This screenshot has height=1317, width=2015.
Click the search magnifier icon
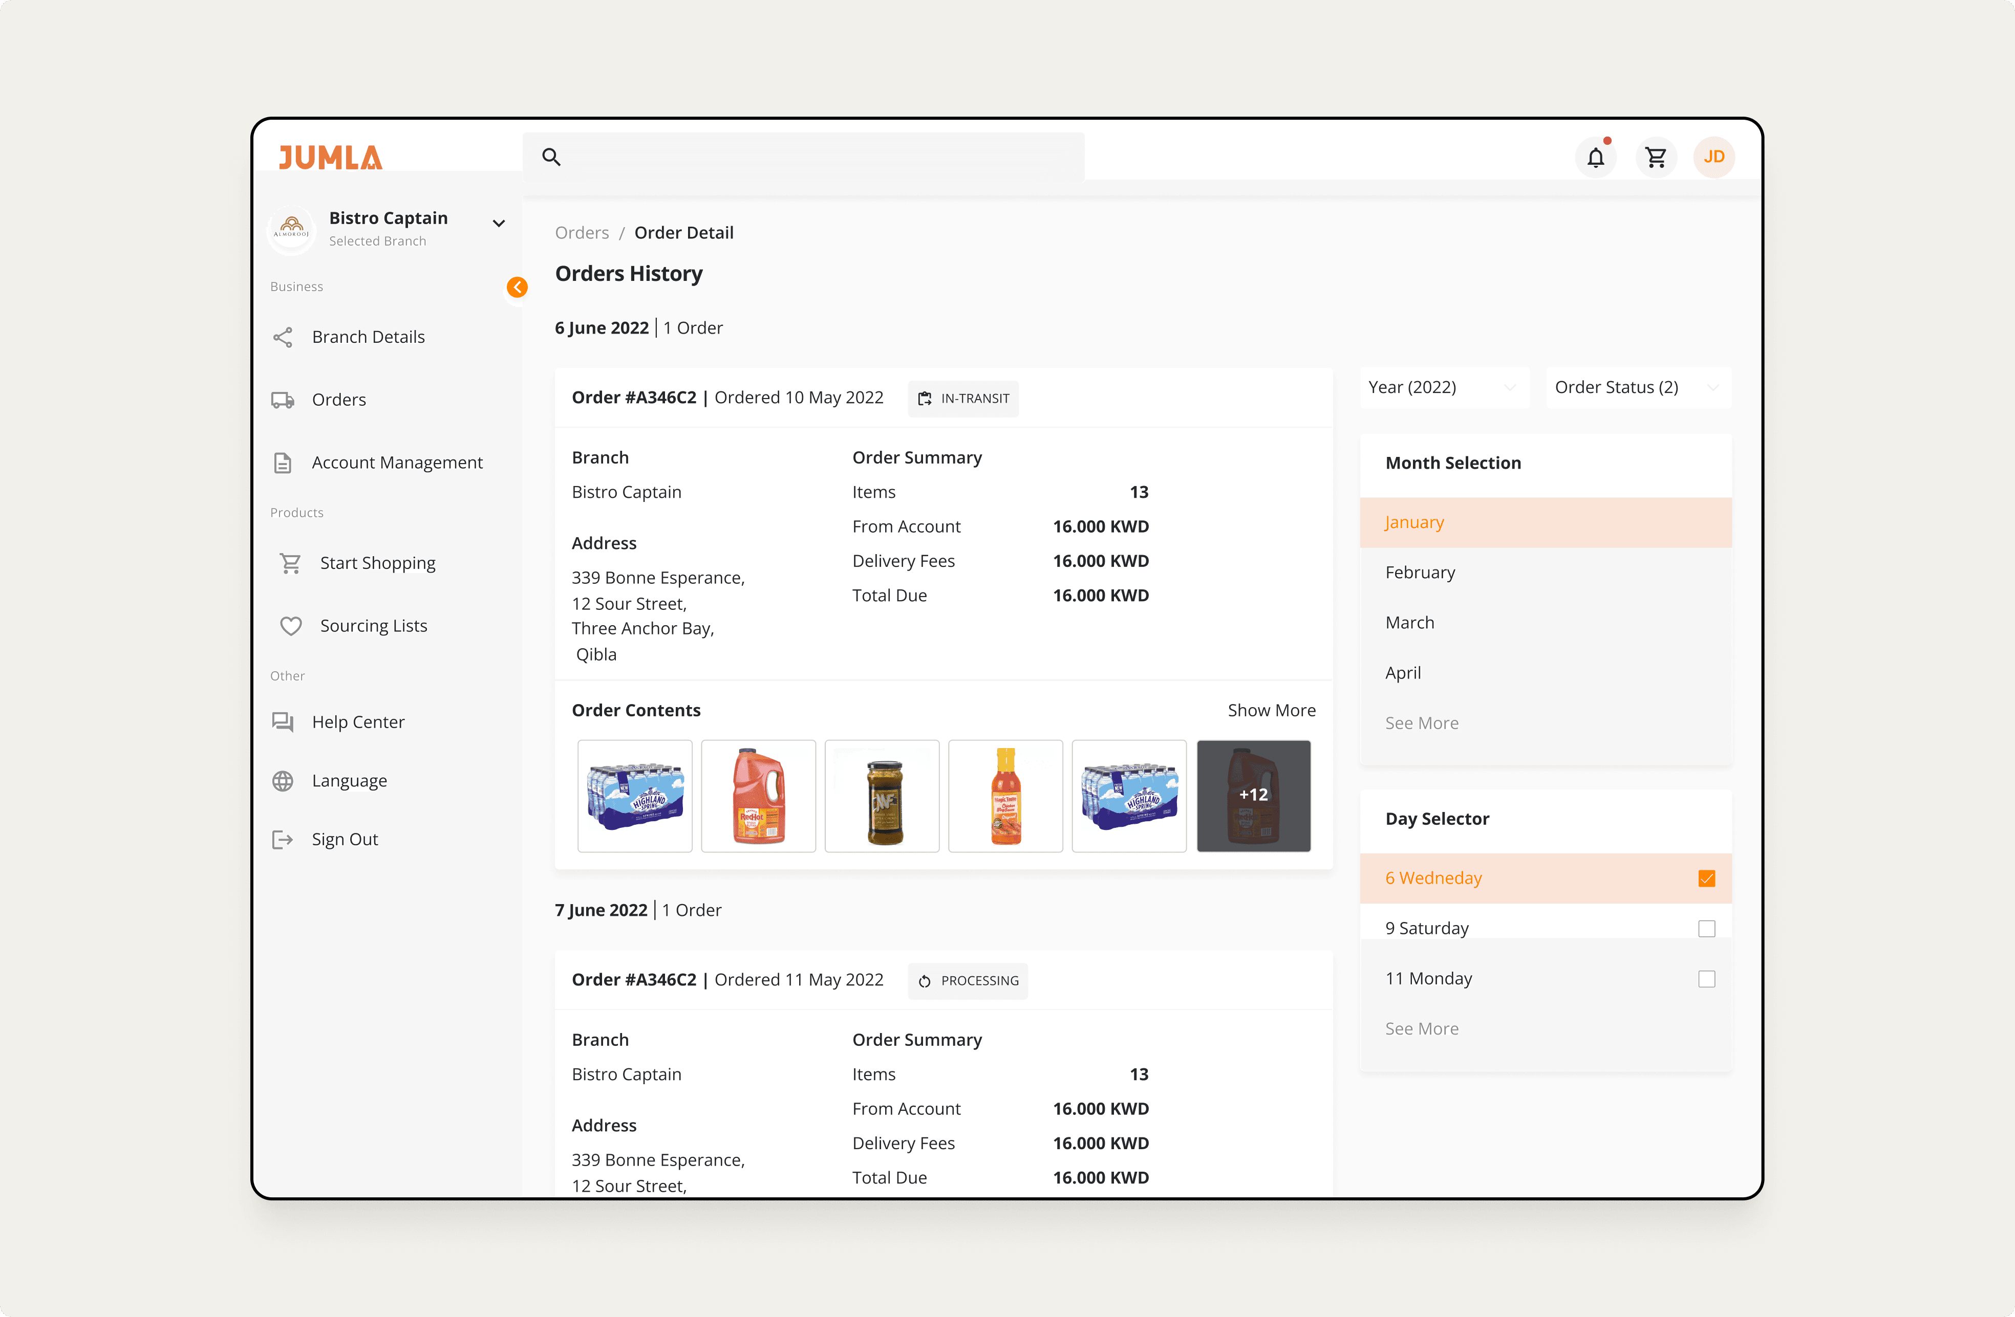(551, 158)
